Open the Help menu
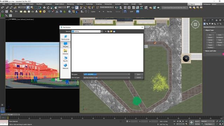 140,4
